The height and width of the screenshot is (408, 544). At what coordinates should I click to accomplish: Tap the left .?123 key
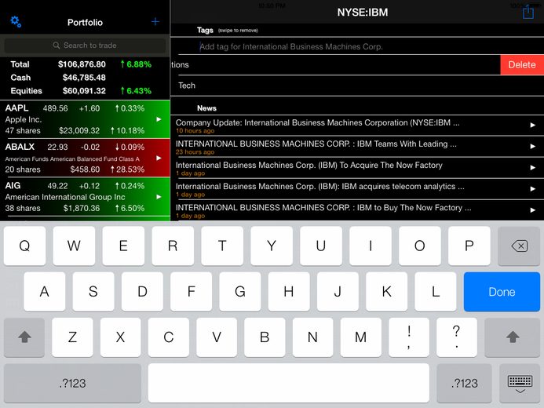(72, 384)
